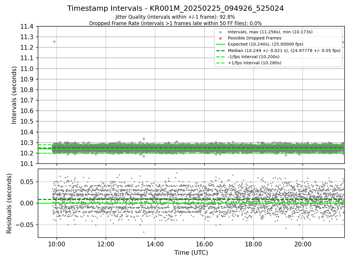The height and width of the screenshot is (263, 351).
Task: Click the outlier point near 11.25s before 10:00
Action: (x=54, y=41)
